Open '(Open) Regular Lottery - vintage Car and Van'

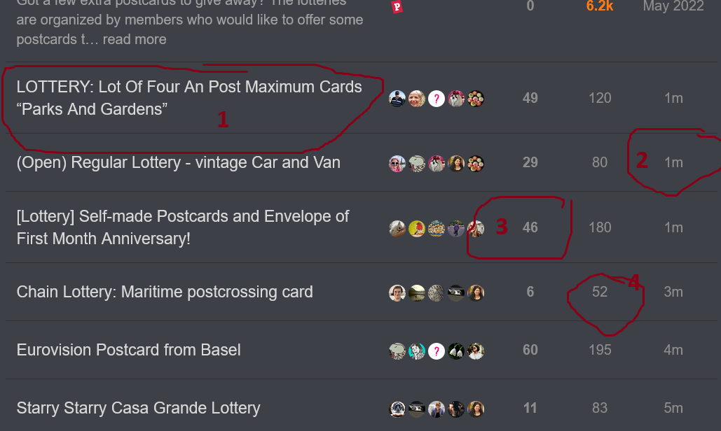pyautogui.click(x=179, y=162)
